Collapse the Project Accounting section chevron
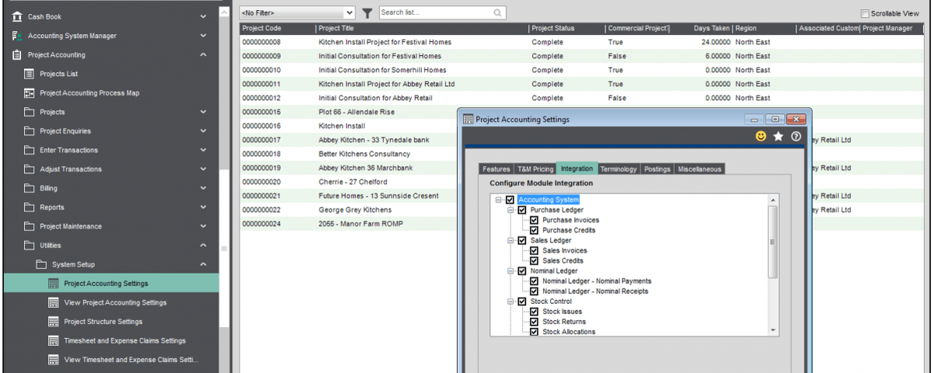This screenshot has width=934, height=373. pos(203,55)
